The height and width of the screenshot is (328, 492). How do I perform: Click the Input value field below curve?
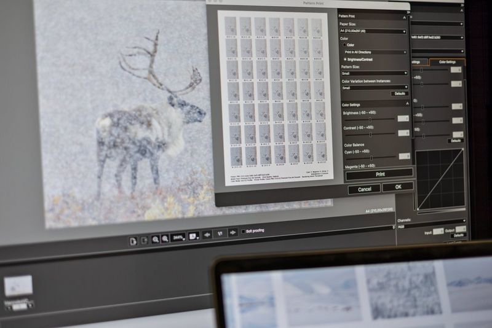coord(438,231)
